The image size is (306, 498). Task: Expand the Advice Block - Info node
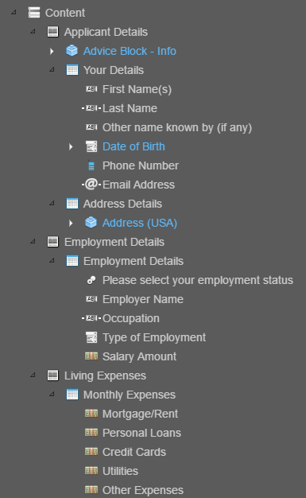(x=52, y=51)
